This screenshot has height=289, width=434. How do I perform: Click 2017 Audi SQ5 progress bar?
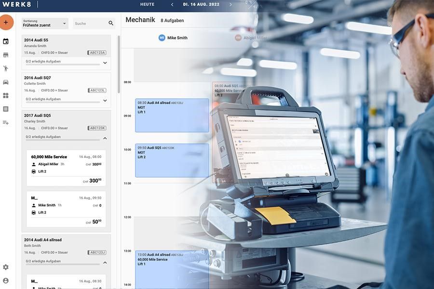[x=63, y=140]
